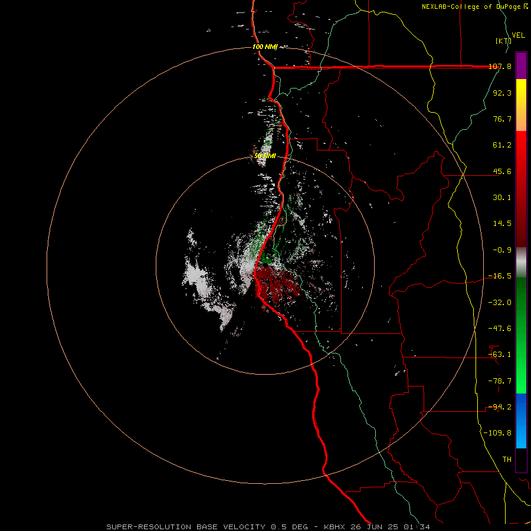The height and width of the screenshot is (531, 531).
Task: Click the 100 NMI range ring label
Action: click(265, 47)
